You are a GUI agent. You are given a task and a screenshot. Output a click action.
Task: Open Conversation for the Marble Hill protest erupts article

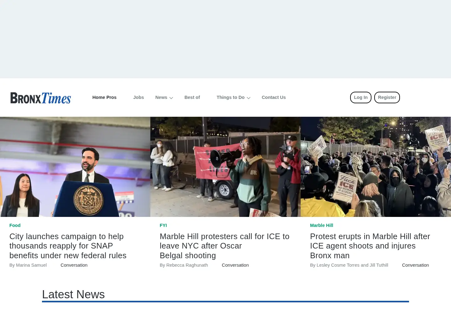tap(415, 265)
